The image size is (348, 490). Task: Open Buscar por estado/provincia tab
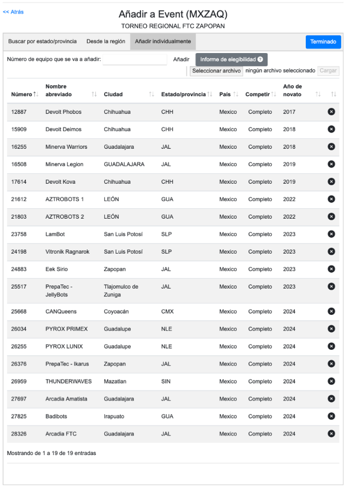pyautogui.click(x=42, y=42)
